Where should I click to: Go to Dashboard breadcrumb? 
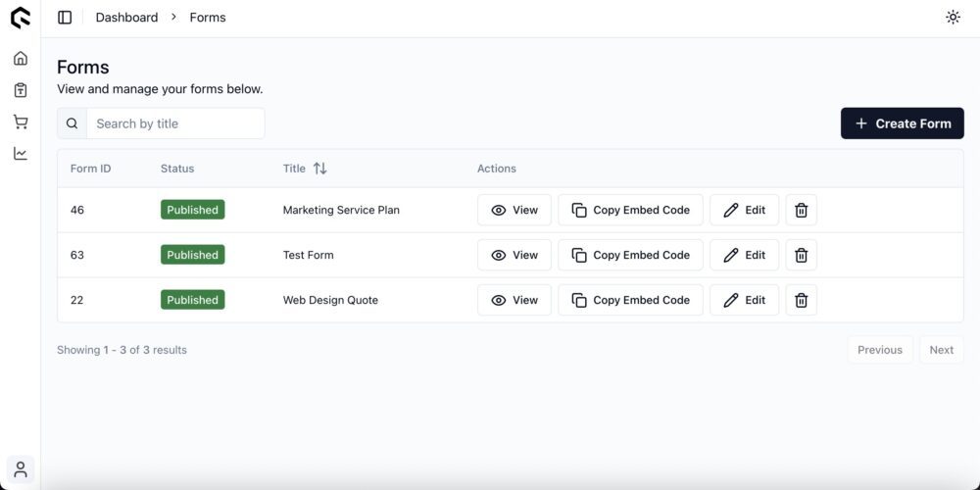tap(126, 18)
